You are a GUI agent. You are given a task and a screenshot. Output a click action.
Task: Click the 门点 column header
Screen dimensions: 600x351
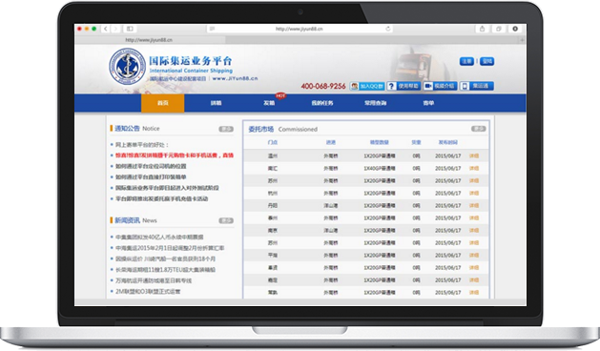(273, 142)
